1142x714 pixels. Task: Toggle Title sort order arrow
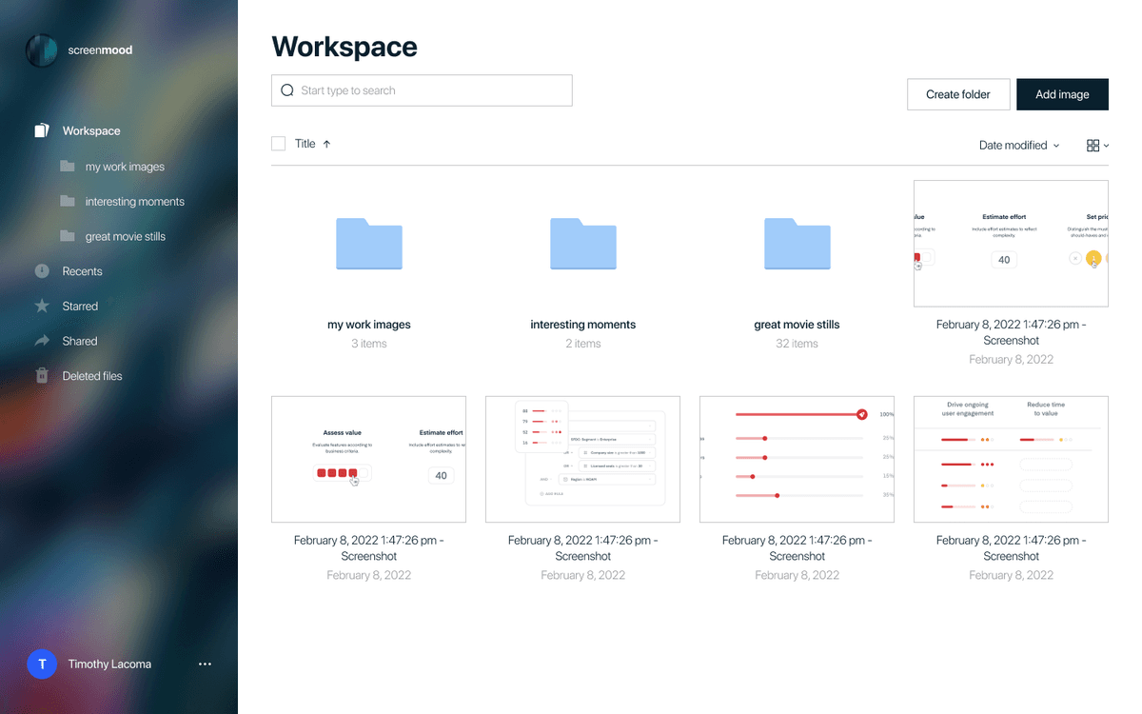click(326, 144)
